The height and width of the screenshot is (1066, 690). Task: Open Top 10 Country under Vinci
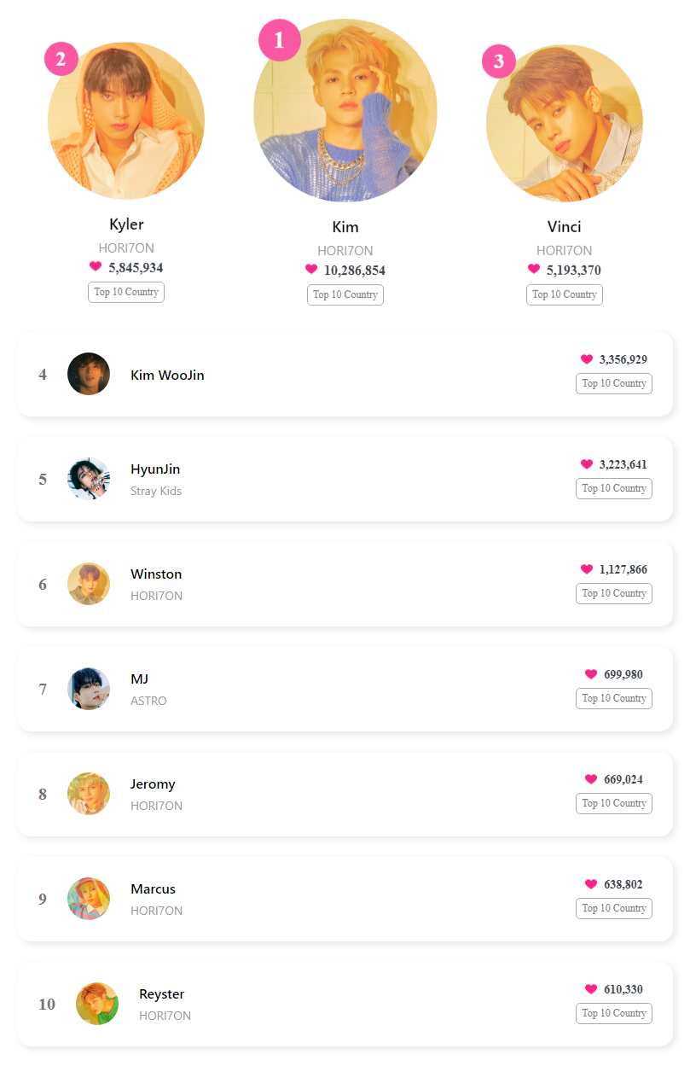click(x=565, y=294)
